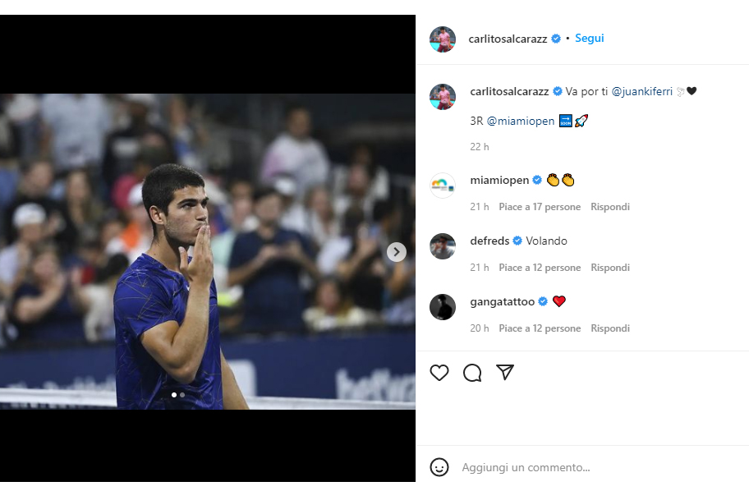
Task: Open defreds commenter profile picture
Action: 443,246
